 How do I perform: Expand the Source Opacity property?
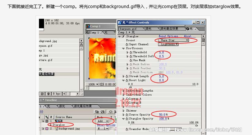tap(123, 115)
